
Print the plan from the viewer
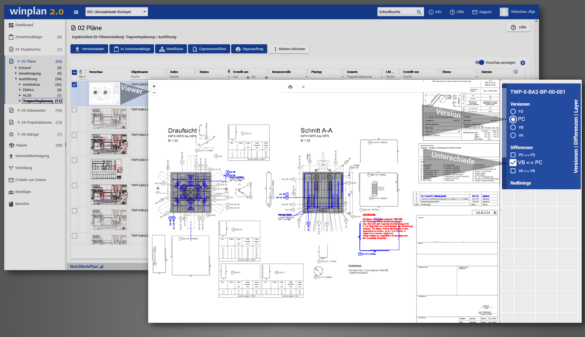290,87
